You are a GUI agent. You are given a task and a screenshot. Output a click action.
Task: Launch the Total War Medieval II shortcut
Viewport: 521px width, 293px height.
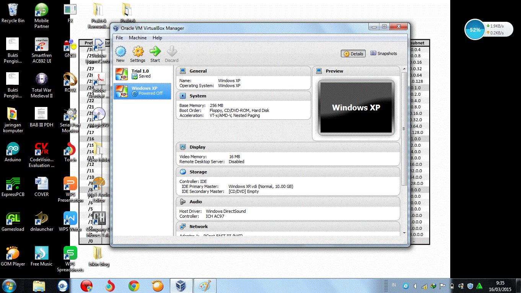tap(41, 85)
